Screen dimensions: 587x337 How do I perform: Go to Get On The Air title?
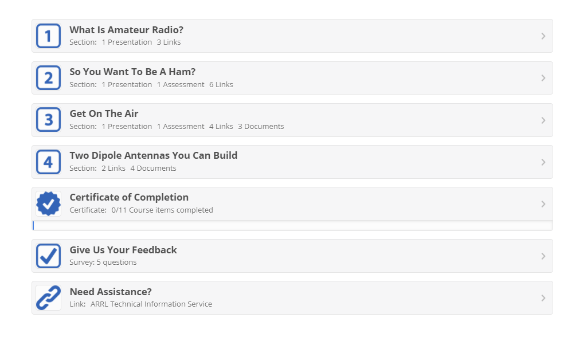[104, 113]
